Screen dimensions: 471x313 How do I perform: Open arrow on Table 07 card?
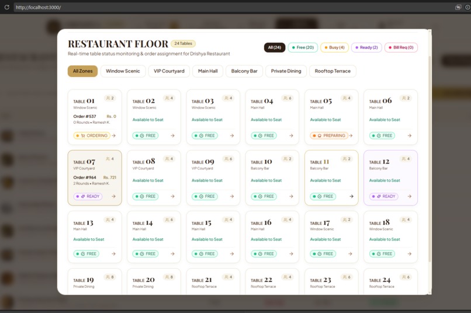click(x=113, y=196)
